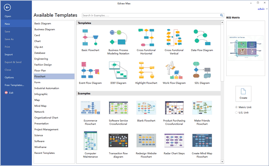Select the Mind Map category
The width and height of the screenshot is (269, 166).
[x=54, y=106]
